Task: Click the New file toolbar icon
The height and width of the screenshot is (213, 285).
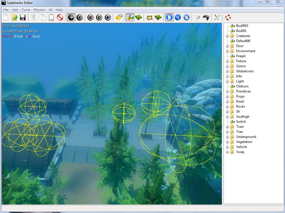Action: click(x=6, y=17)
